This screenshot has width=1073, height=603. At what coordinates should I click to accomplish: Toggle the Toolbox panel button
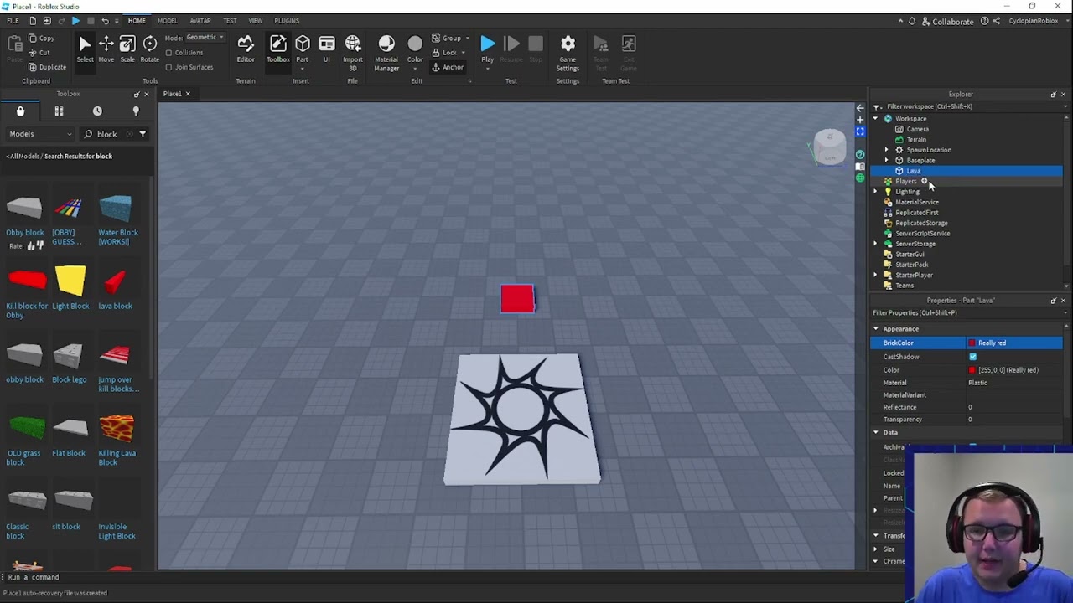(x=278, y=49)
